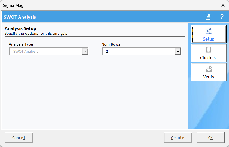Screen dimensions: 229x147
Task: Expand the Num Rows dropdown arrow
Action: [178, 51]
